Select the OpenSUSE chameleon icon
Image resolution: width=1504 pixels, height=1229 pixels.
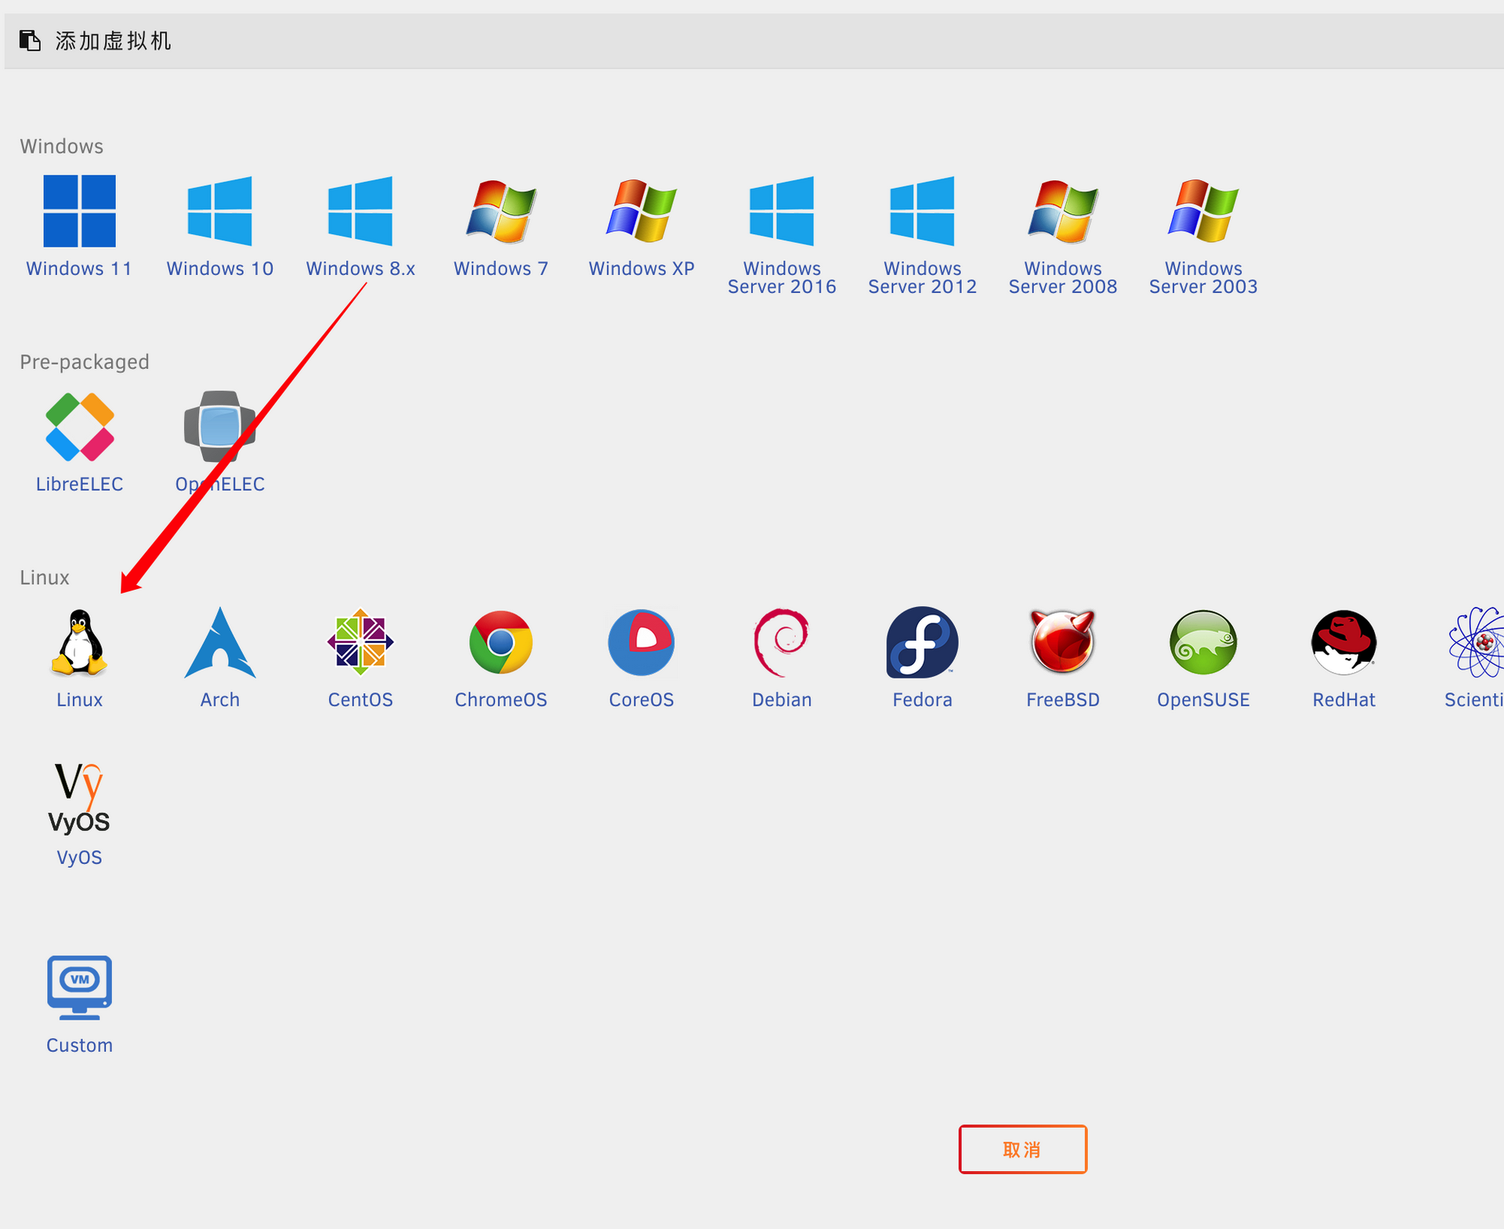pos(1203,642)
